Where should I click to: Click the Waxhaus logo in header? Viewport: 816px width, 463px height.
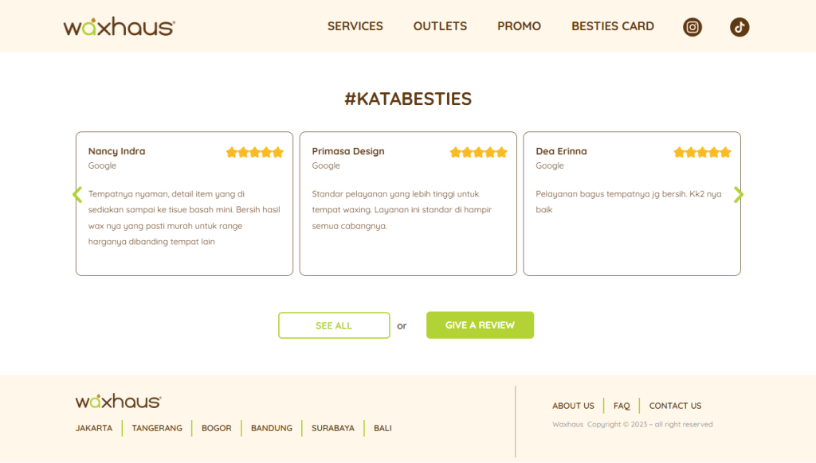click(x=119, y=27)
